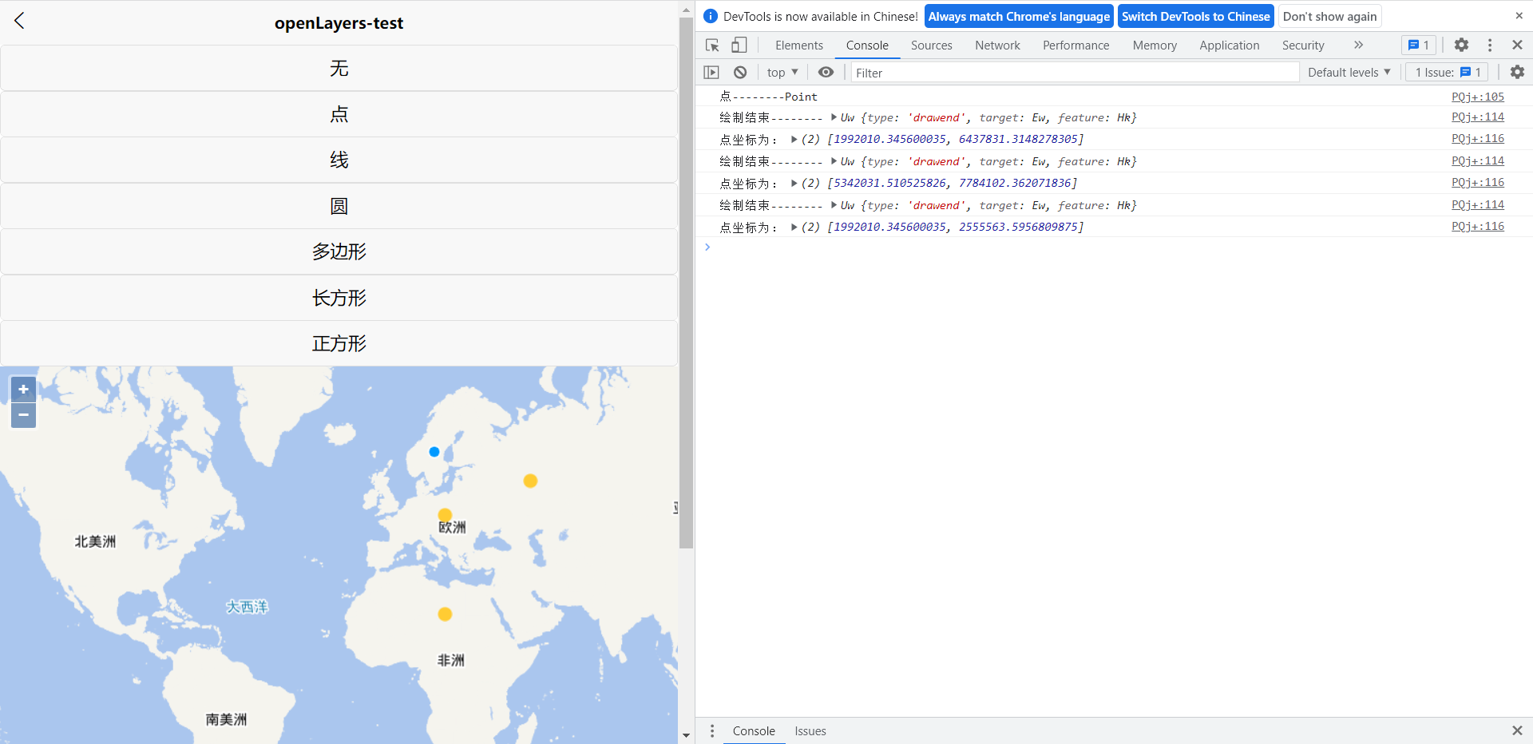Select the drawer Console tab
Screen dimensions: 1533x744
click(754, 731)
